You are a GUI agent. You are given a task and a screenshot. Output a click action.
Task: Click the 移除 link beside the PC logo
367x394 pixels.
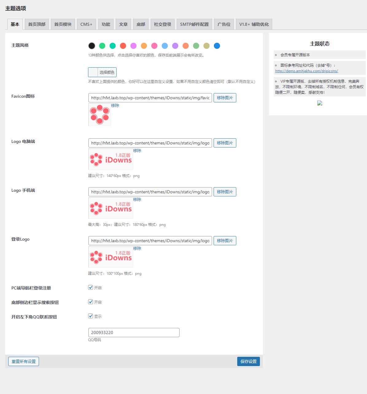click(137, 151)
